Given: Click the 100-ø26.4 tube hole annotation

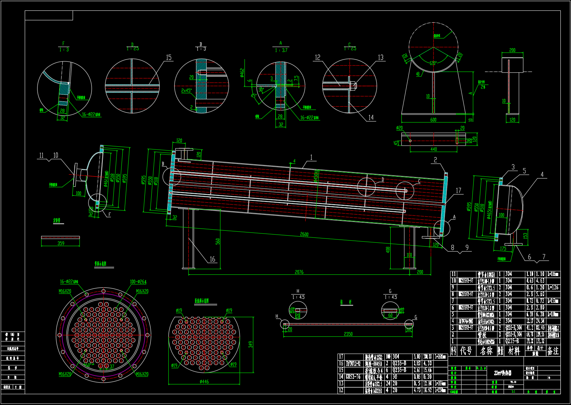Looking at the screenshot, I should pyautogui.click(x=138, y=282).
